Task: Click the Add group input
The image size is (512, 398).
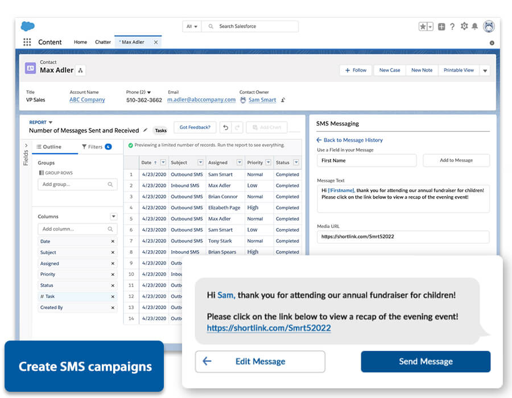Action: tap(77, 184)
